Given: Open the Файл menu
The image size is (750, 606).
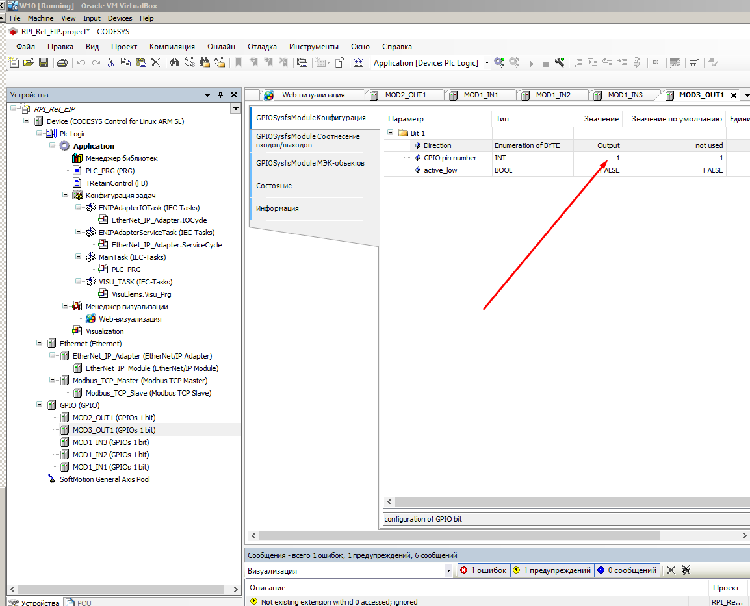Looking at the screenshot, I should click(x=26, y=47).
